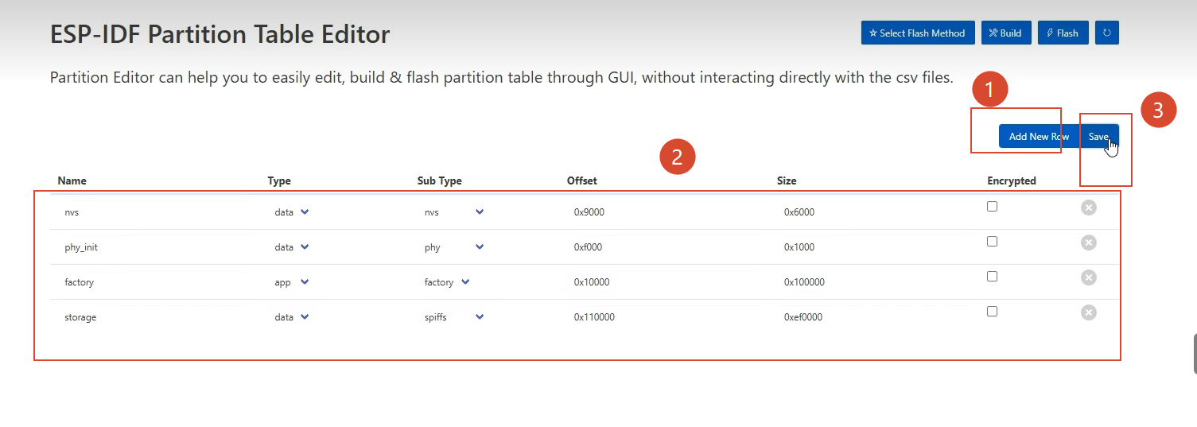
Task: Add a new partition row
Action: coord(1039,137)
